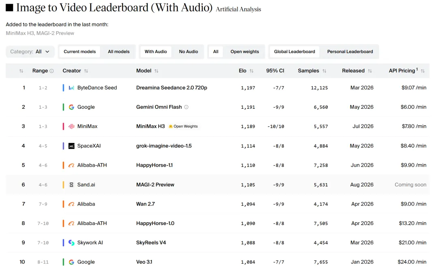Click the ByteDance Seed creator name
This screenshot has height=268, width=438.
pos(97,88)
